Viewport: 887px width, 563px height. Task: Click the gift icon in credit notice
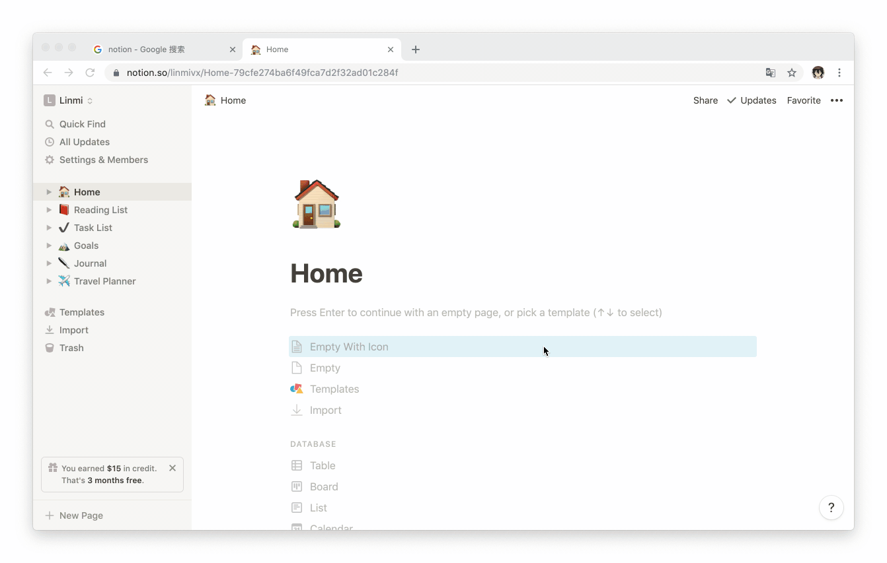pyautogui.click(x=53, y=468)
